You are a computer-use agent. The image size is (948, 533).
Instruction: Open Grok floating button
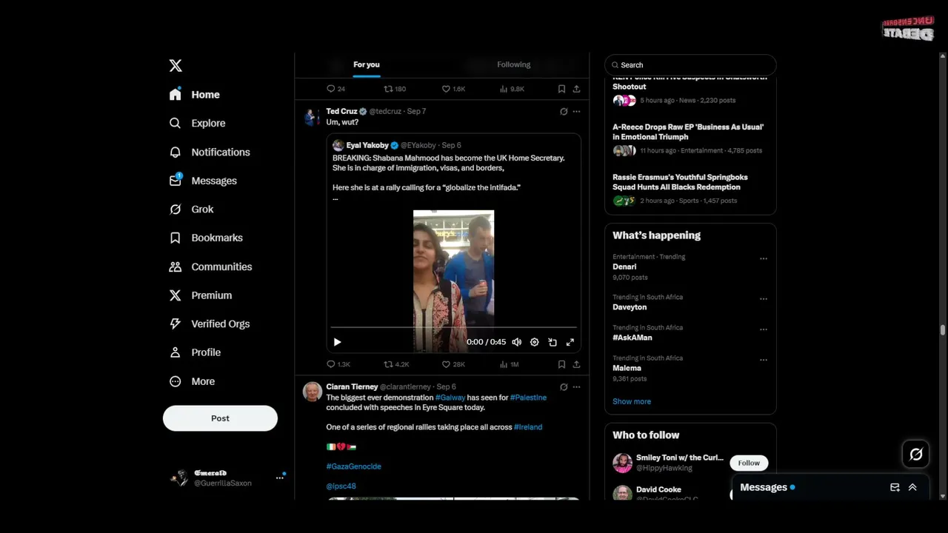click(x=916, y=455)
